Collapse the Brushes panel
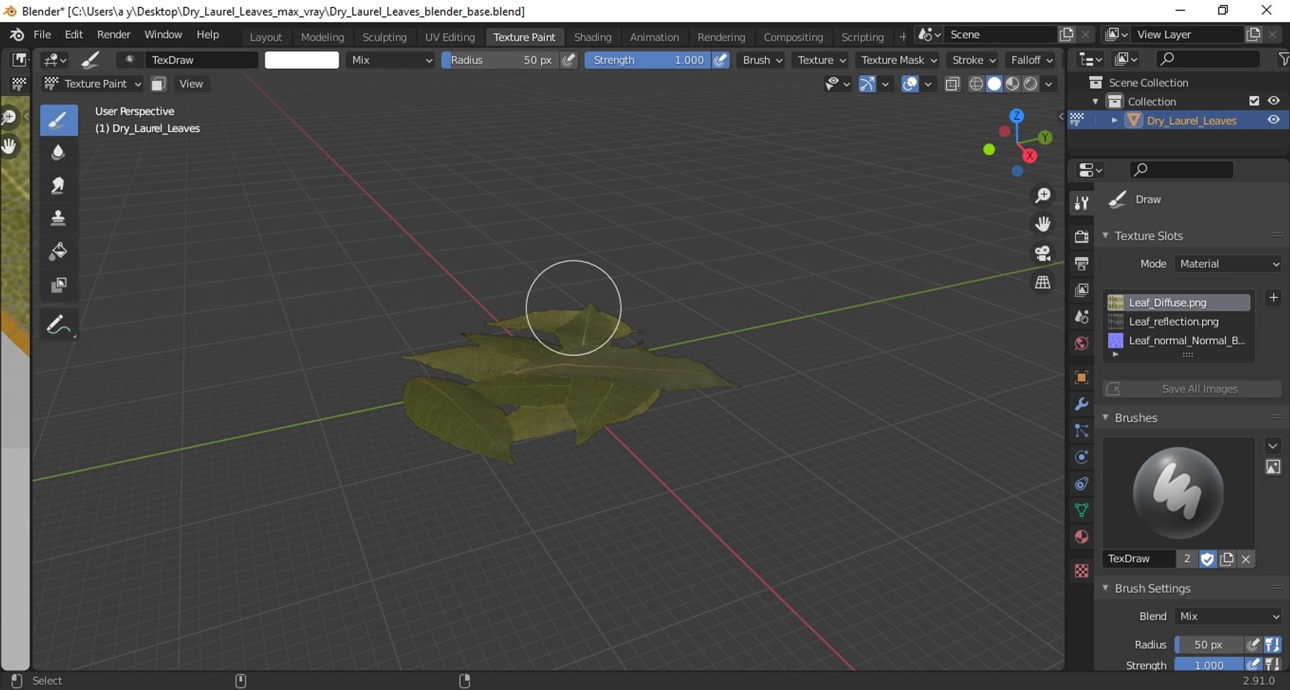The height and width of the screenshot is (690, 1290). pos(1105,417)
